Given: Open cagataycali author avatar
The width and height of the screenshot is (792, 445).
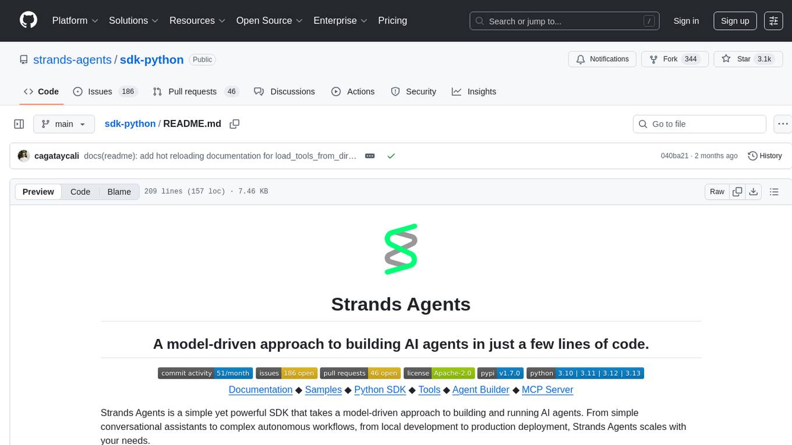Looking at the screenshot, I should pyautogui.click(x=24, y=156).
